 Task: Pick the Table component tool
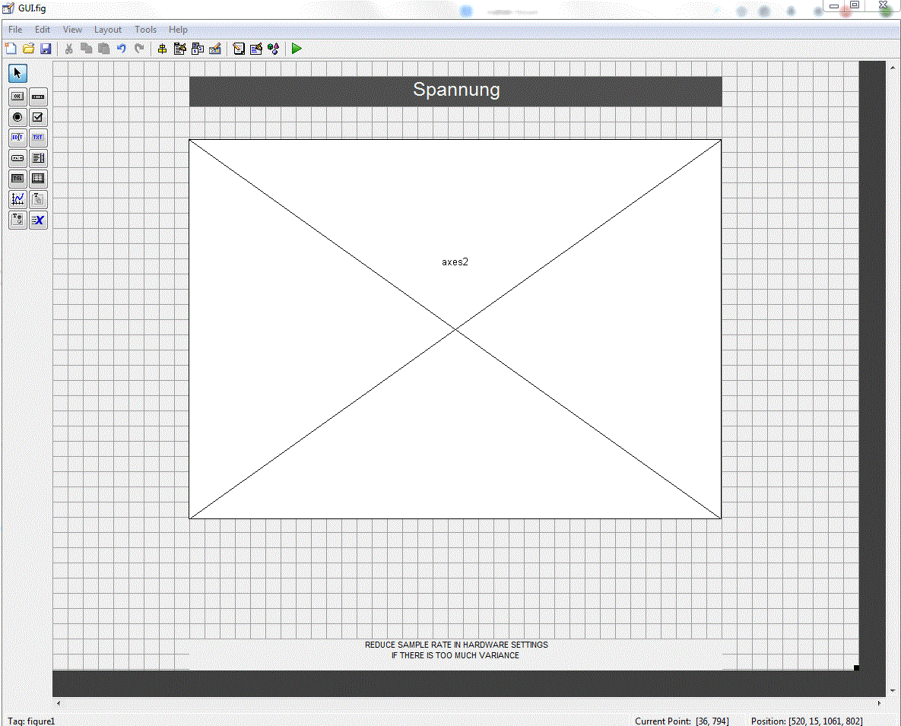click(x=38, y=179)
